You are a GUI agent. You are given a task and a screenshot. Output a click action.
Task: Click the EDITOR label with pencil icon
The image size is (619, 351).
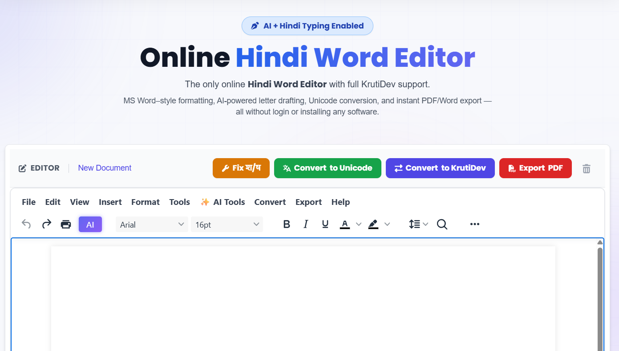39,168
